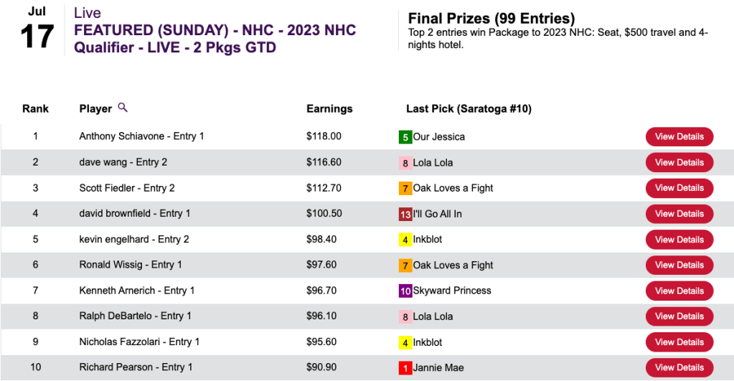The height and width of the screenshot is (381, 734).
Task: Click the Last Pick (Saratoga #10) header
Action: [x=469, y=109]
